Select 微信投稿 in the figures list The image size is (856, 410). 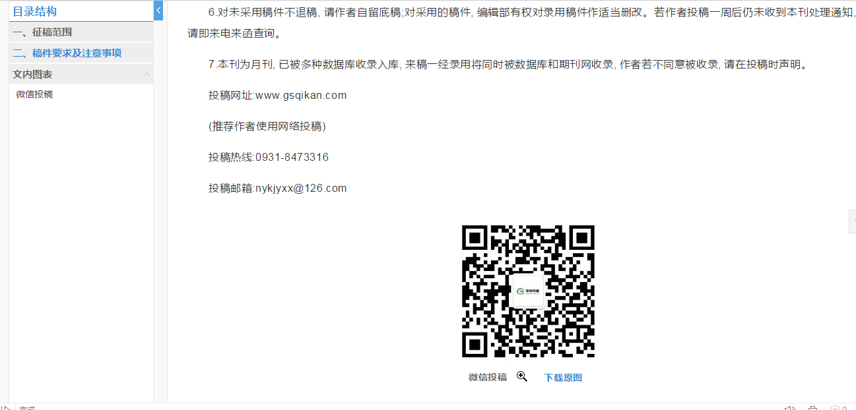pos(34,94)
